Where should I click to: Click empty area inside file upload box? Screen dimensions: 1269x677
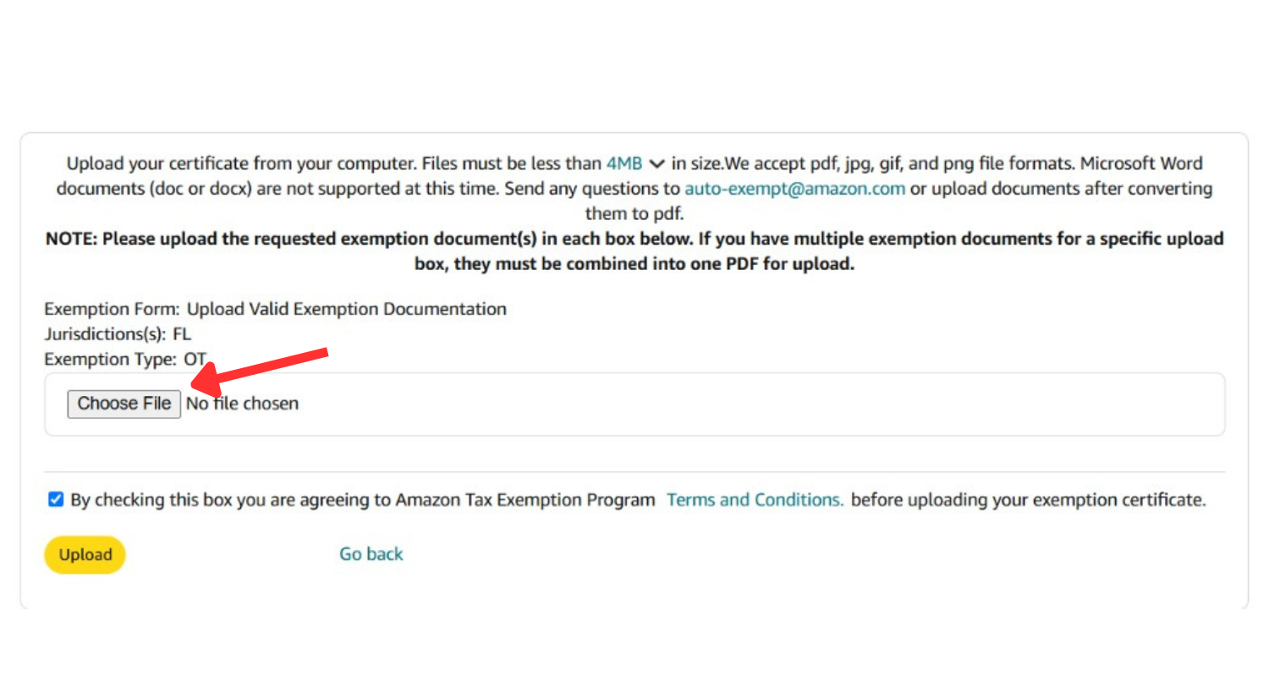(719, 404)
